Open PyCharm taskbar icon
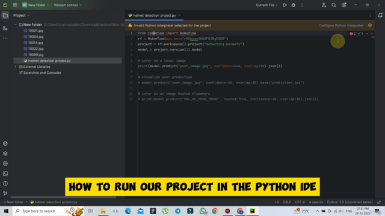Screen dimensions: 385x216 pyautogui.click(x=253, y=211)
